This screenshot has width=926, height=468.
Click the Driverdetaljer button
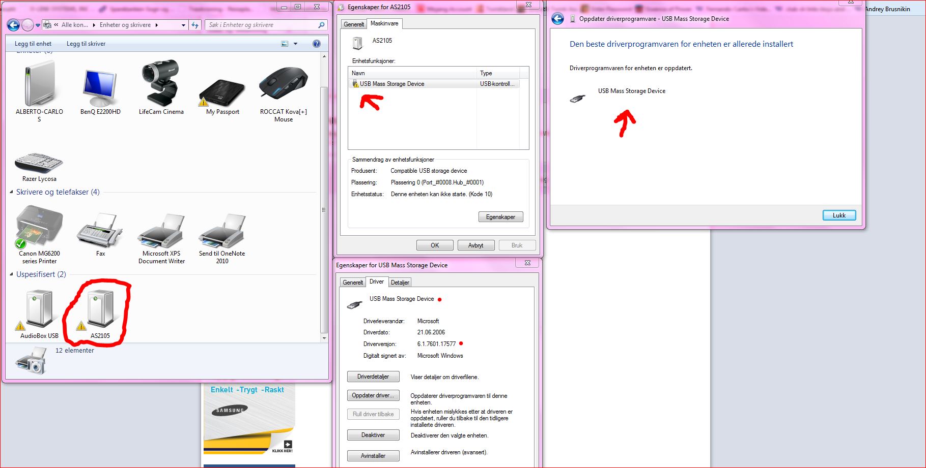pyautogui.click(x=373, y=377)
